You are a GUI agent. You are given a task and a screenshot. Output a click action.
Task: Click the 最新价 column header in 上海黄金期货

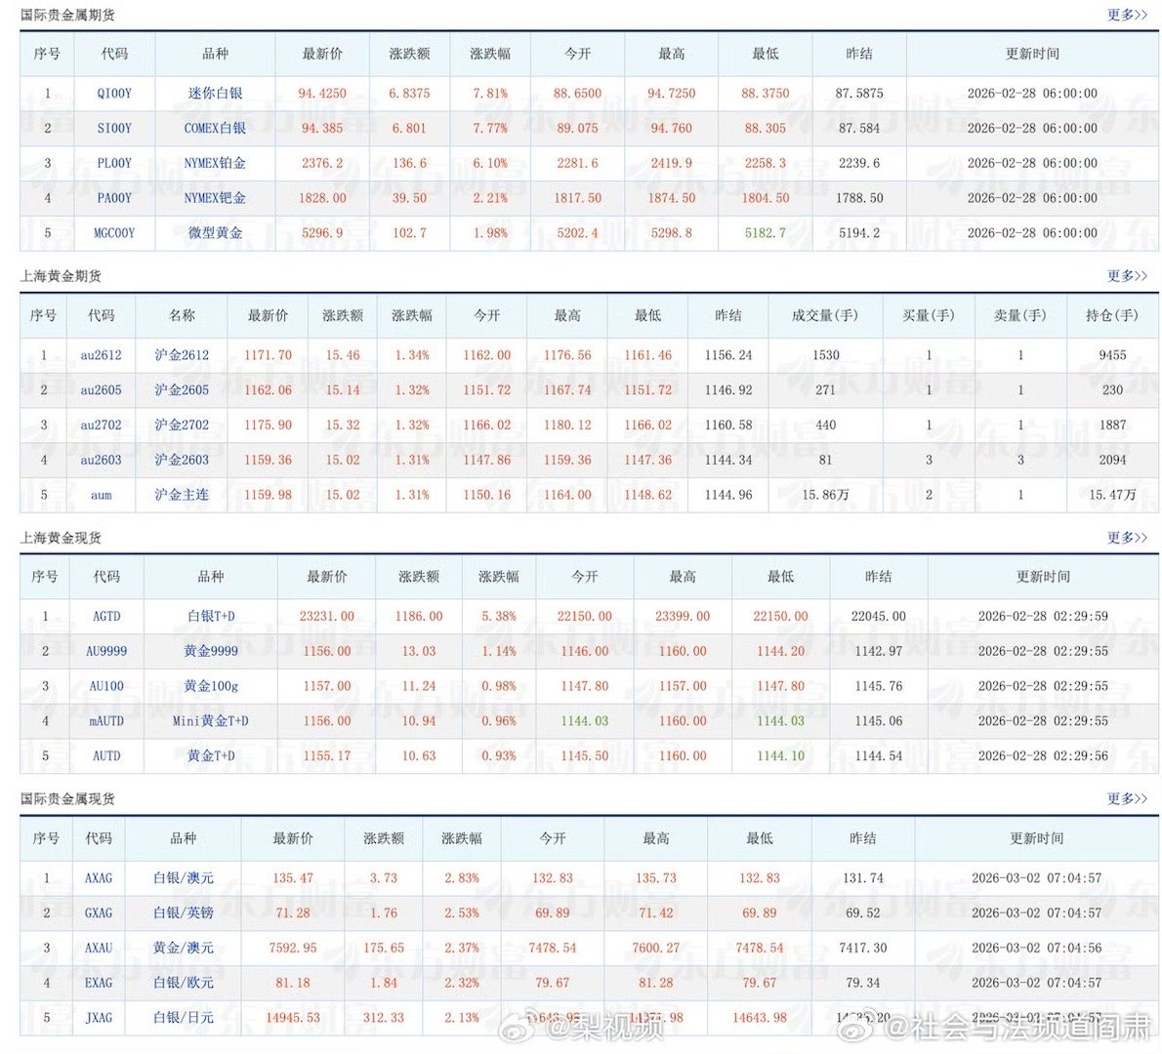267,315
